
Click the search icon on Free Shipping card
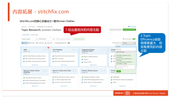73,50
